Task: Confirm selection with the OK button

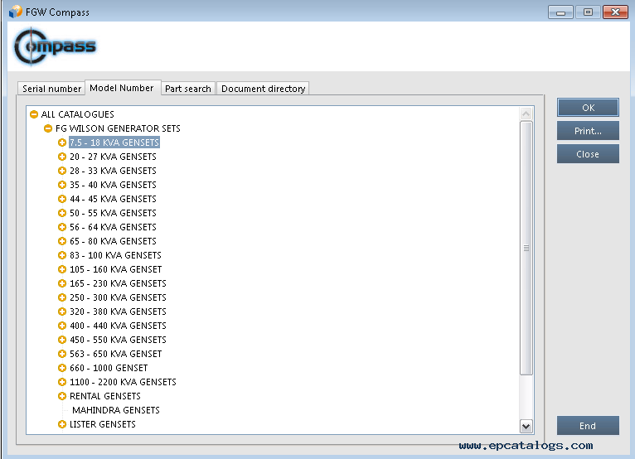Action: [x=588, y=108]
